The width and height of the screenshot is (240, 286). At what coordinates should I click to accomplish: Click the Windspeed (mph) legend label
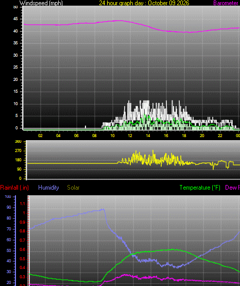pos(41,3)
